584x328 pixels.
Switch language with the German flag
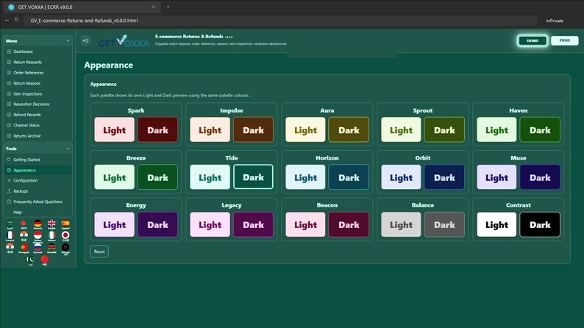[x=38, y=224]
